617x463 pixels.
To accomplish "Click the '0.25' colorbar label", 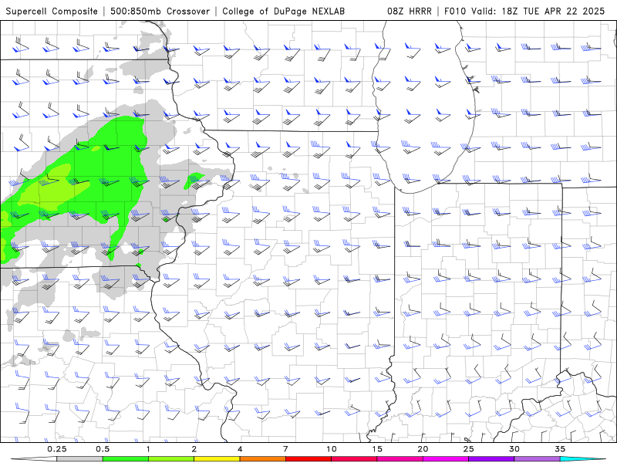I will [57, 449].
